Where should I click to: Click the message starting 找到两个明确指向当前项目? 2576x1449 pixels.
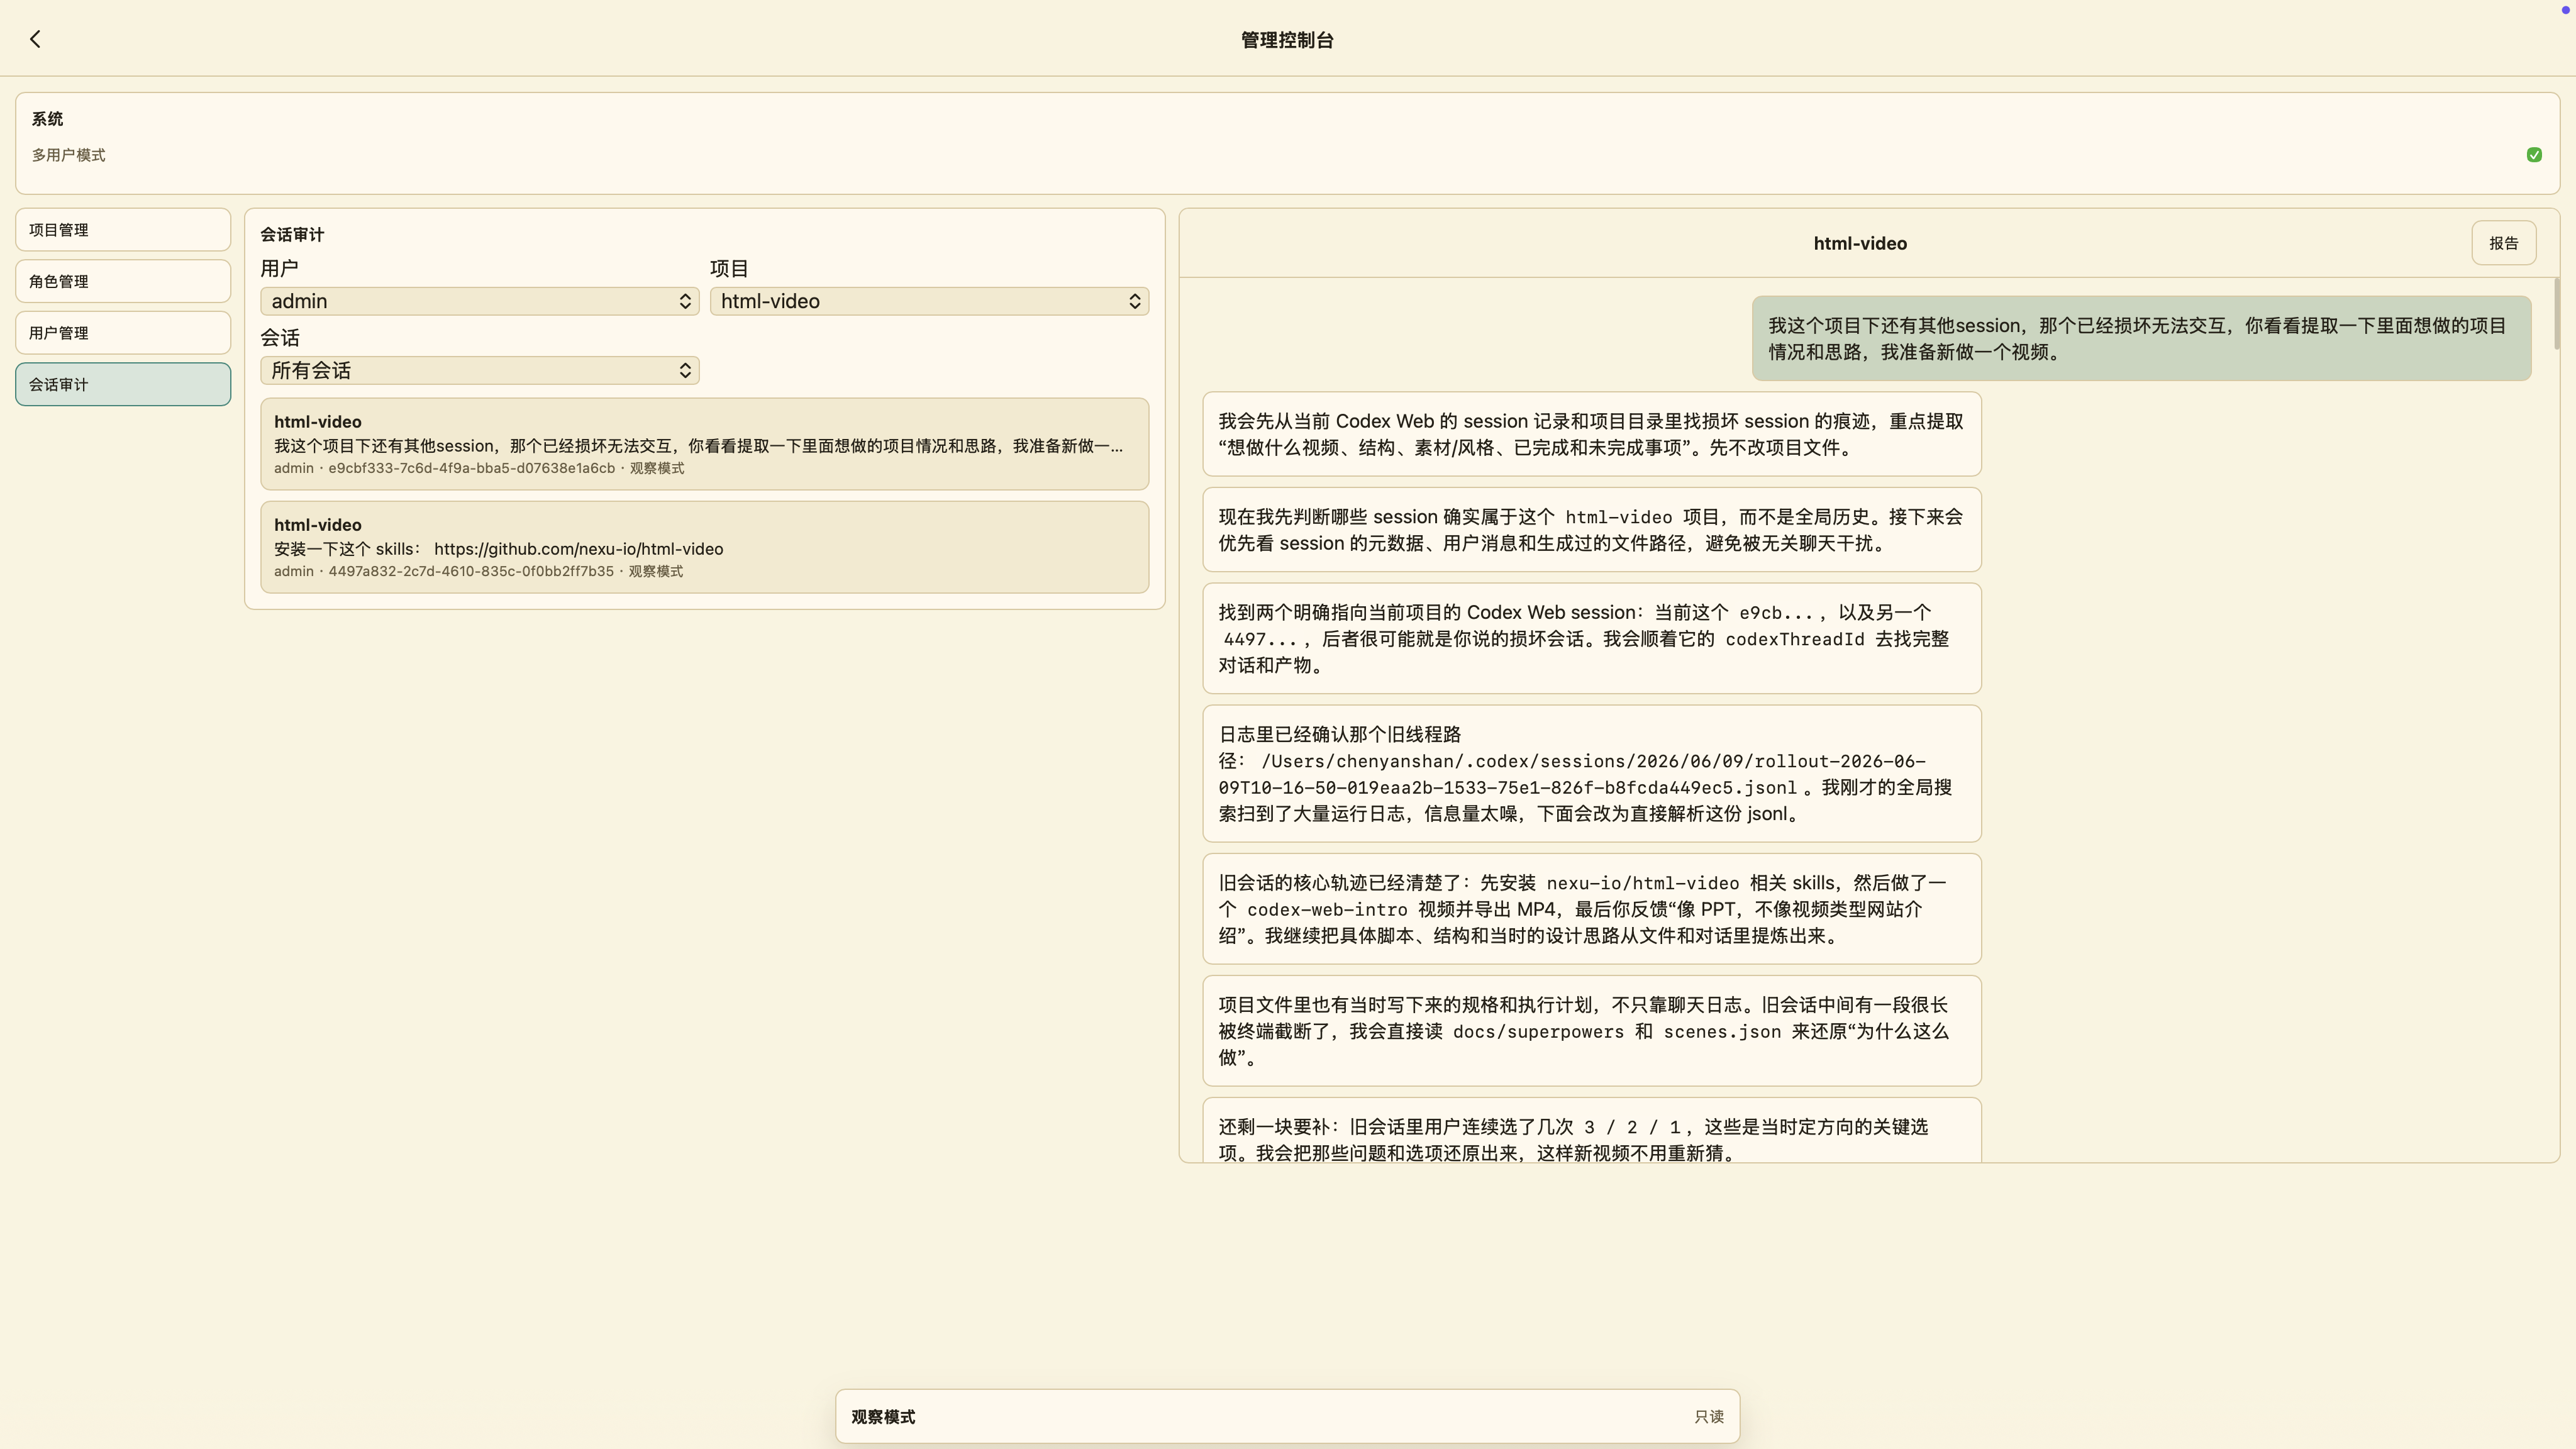pyautogui.click(x=1591, y=639)
